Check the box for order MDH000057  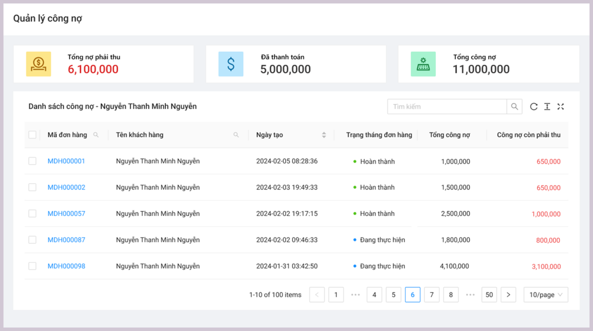32,213
